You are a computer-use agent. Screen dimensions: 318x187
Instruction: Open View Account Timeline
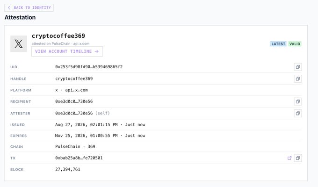67,51
